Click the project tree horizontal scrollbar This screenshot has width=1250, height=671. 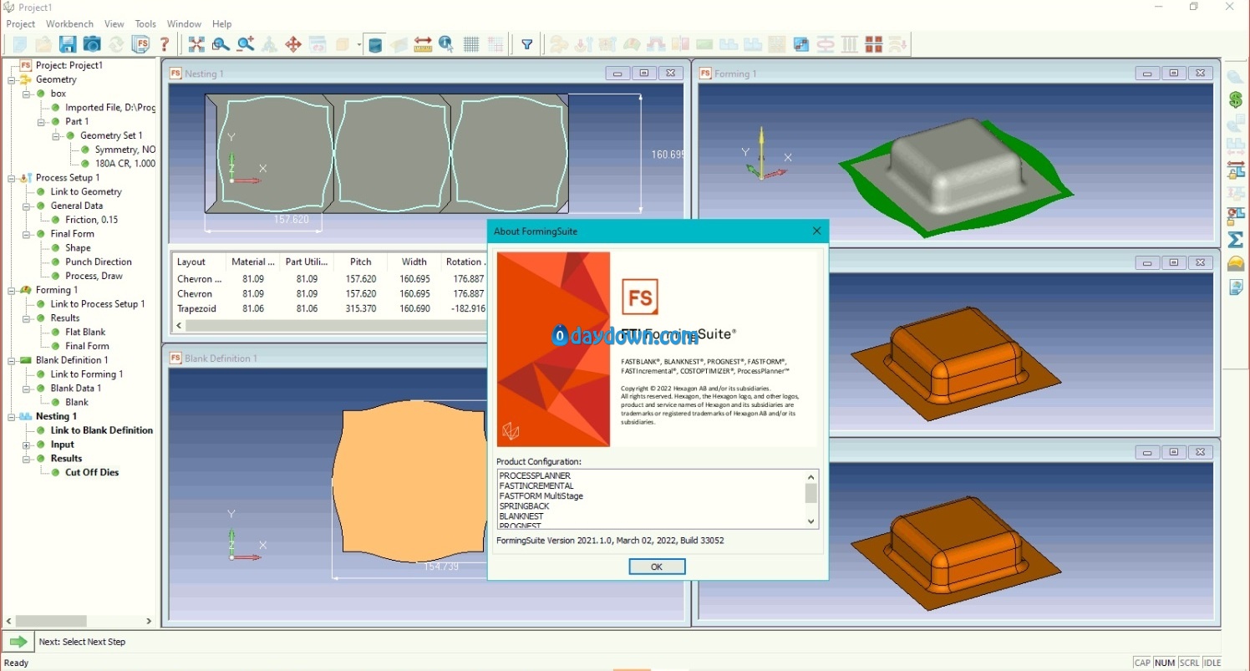point(52,621)
